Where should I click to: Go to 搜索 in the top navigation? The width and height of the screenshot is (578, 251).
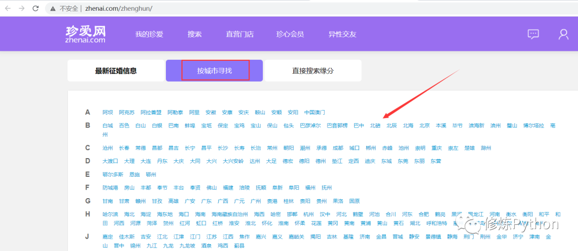(x=194, y=34)
